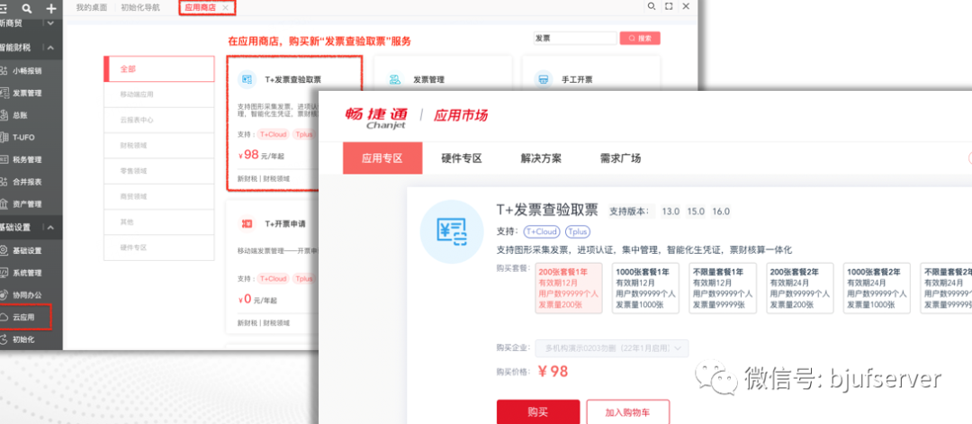Screen dimensions: 972x424
Task: Collapse the 基础设置 group header chevron
Action: pos(50,228)
